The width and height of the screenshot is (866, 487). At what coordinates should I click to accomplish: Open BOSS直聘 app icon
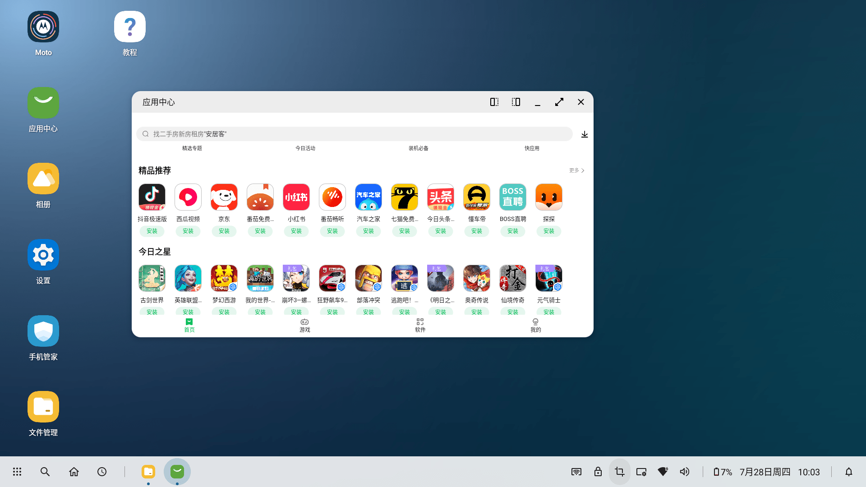513,197
